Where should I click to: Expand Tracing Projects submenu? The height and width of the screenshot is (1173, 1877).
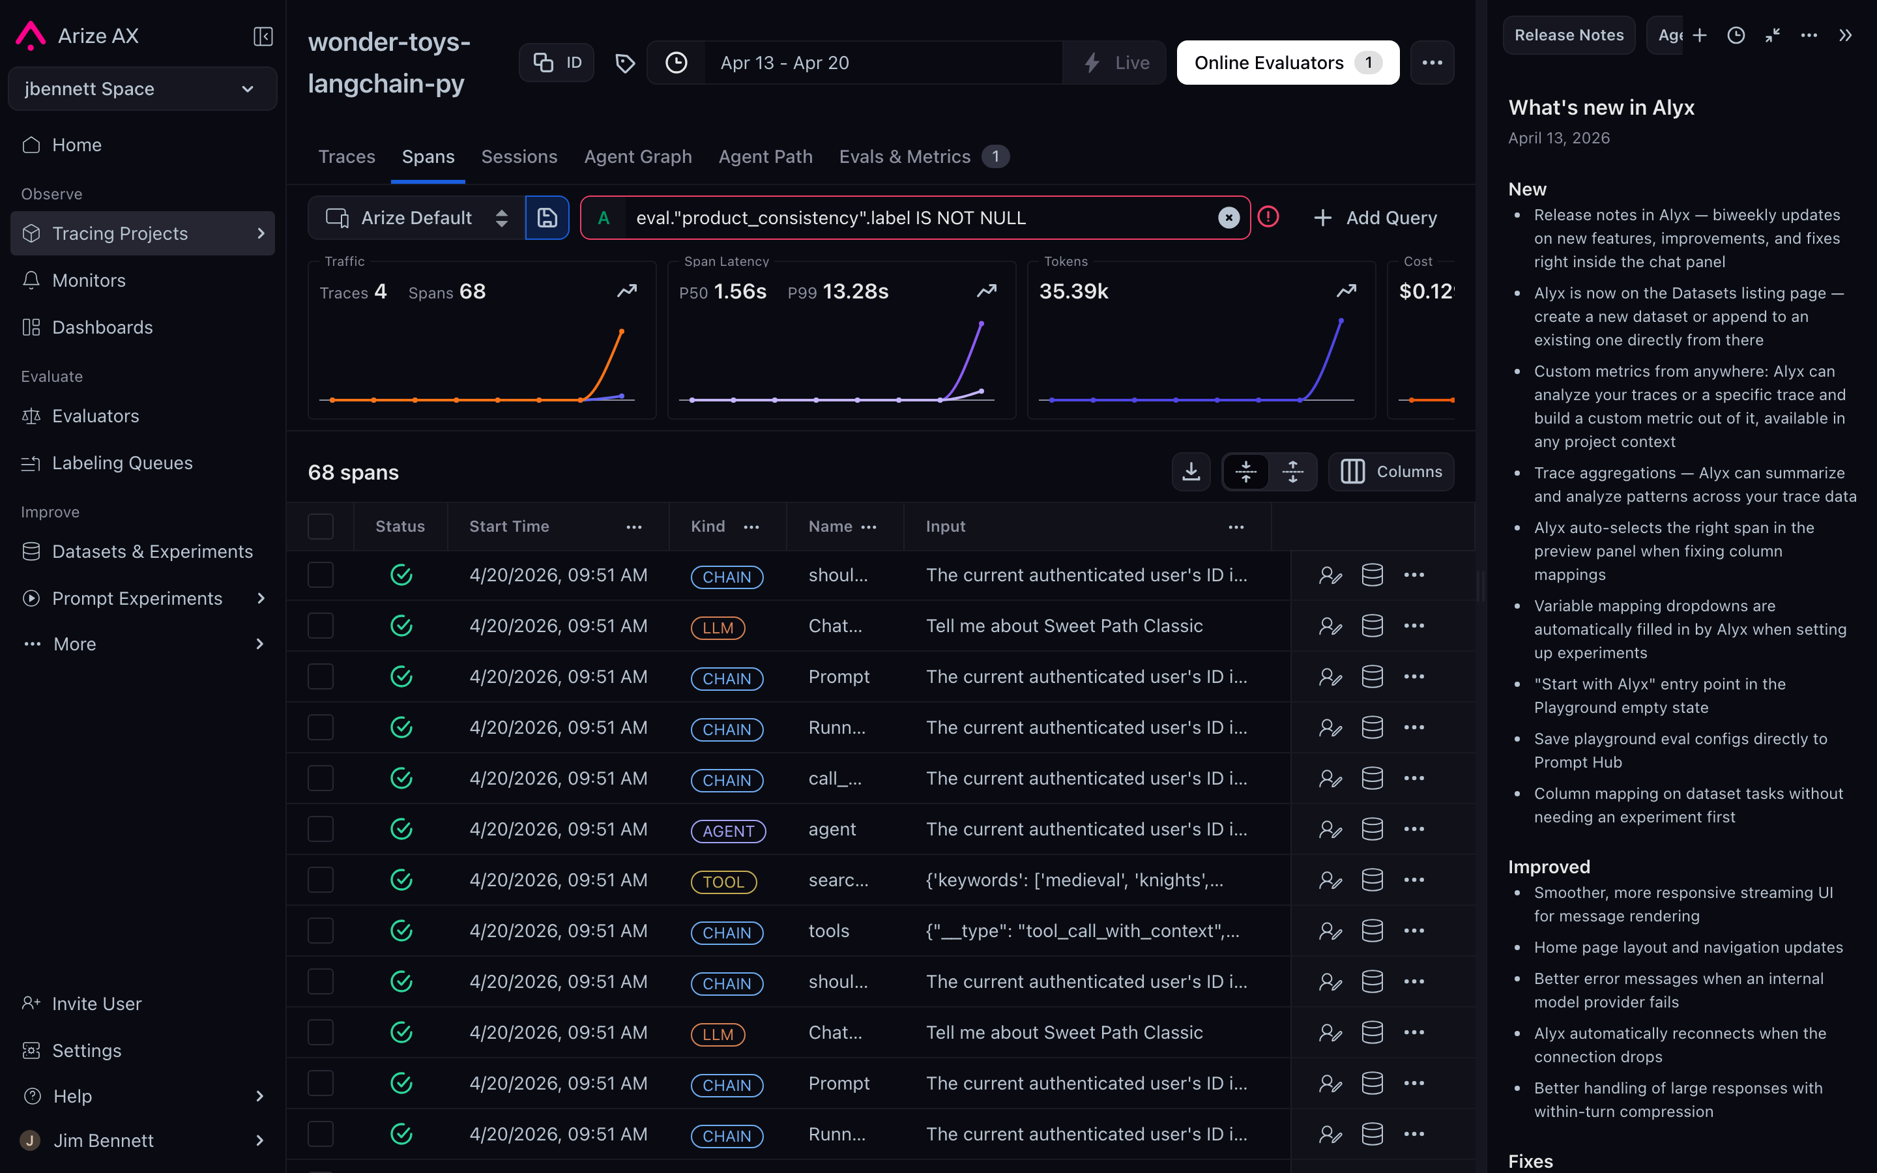click(x=261, y=233)
